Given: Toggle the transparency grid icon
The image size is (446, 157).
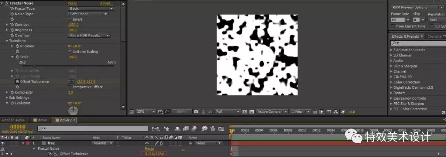Looking at the screenshot, I should [x=251, y=112].
